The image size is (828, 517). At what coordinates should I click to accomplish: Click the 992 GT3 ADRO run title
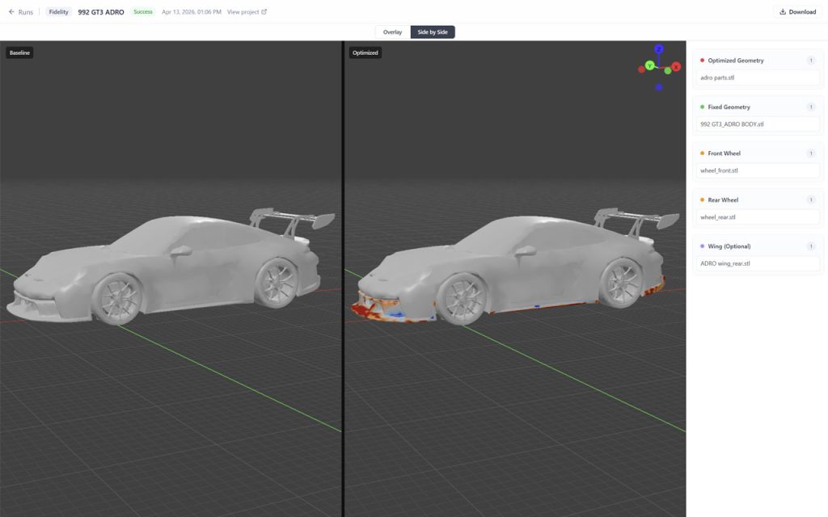tap(101, 11)
